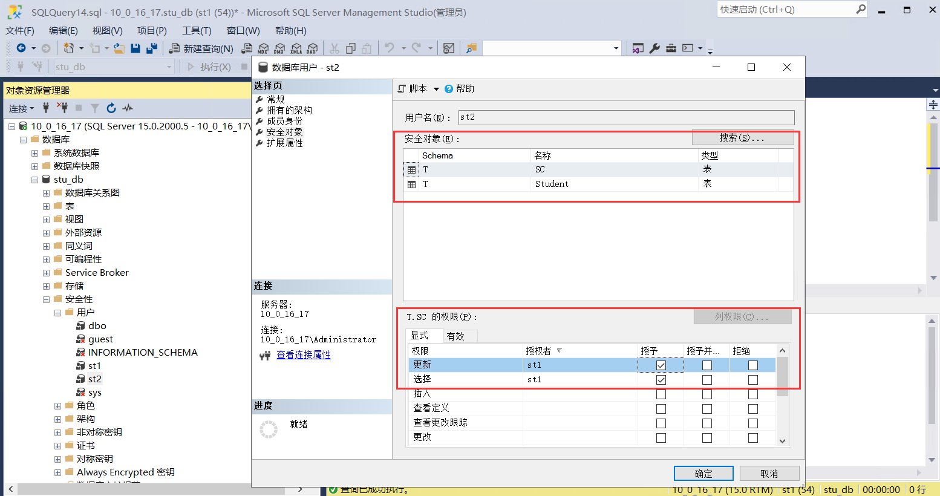Click the undo arrow icon

[390, 48]
